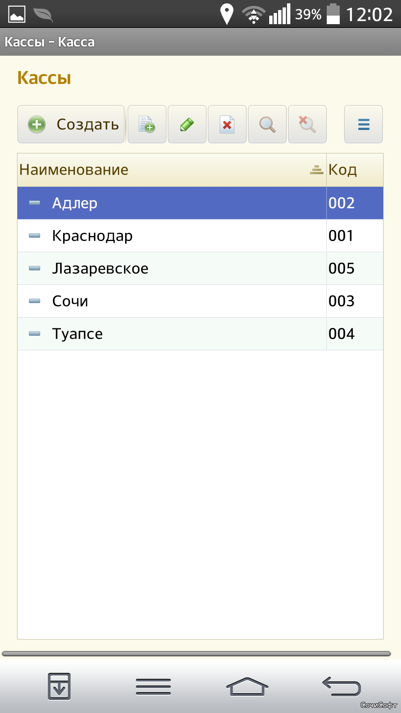The height and width of the screenshot is (713, 401).
Task: Click the Код column header
Action: tap(355, 170)
